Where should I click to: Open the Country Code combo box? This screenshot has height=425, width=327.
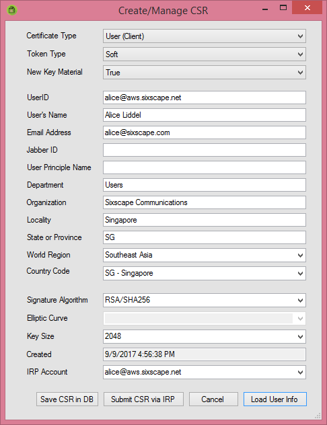[205, 273]
